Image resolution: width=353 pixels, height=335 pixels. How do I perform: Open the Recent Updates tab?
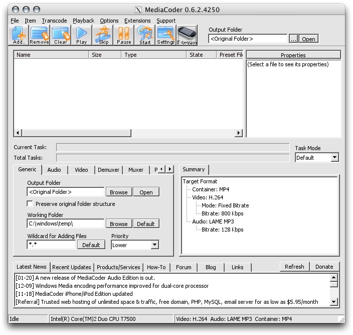(x=72, y=267)
